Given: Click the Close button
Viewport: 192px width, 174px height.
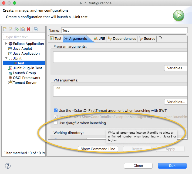Looking at the screenshot, I should 138,166.
